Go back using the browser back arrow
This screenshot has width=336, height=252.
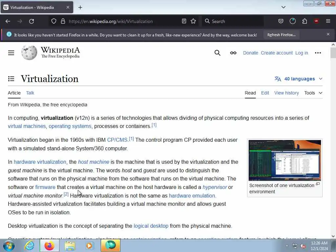click(8, 21)
